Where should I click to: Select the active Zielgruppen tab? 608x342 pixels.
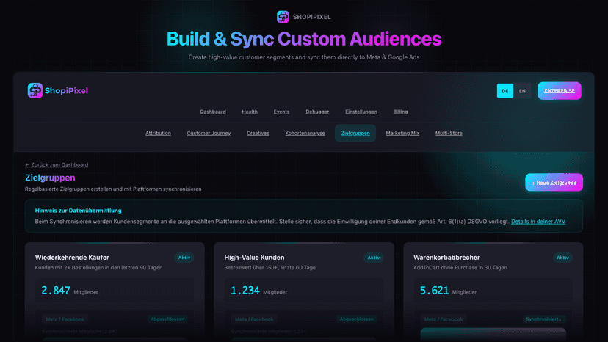pos(355,133)
